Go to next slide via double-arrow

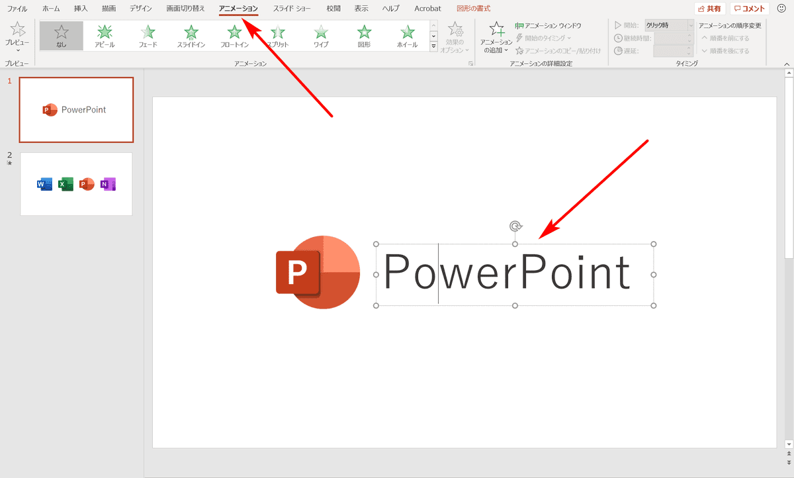click(x=789, y=462)
